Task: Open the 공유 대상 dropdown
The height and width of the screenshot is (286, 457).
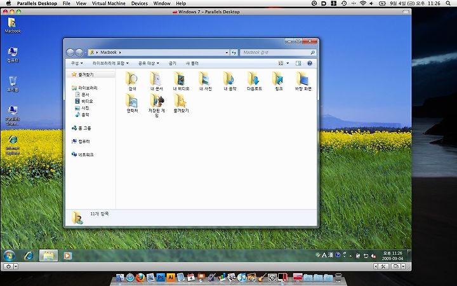Action: [149, 63]
